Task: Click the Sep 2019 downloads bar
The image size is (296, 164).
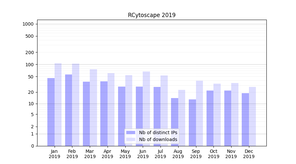Action: click(199, 113)
